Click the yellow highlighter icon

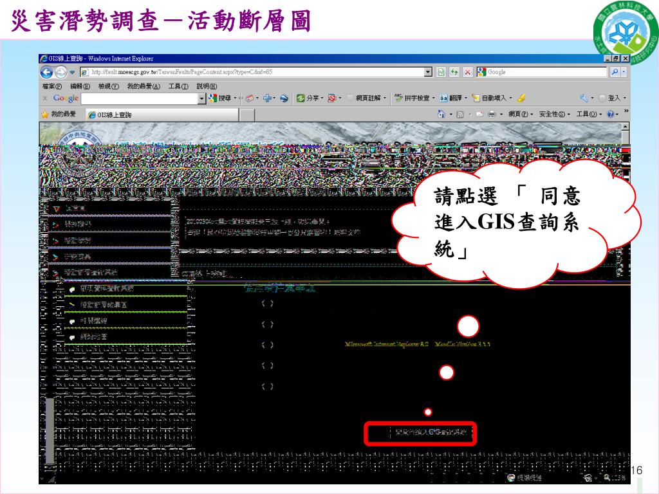coord(521,98)
